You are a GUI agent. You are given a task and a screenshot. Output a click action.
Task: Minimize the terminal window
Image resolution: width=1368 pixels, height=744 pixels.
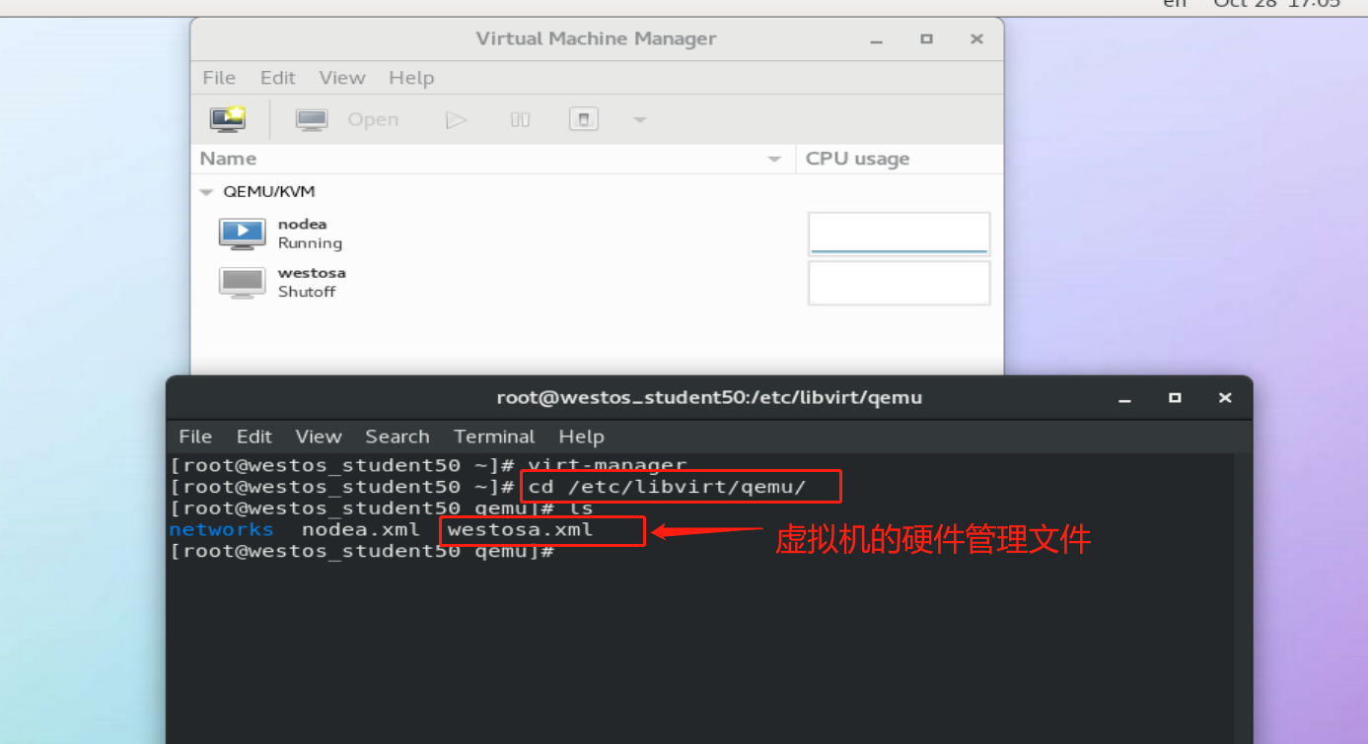(1125, 398)
